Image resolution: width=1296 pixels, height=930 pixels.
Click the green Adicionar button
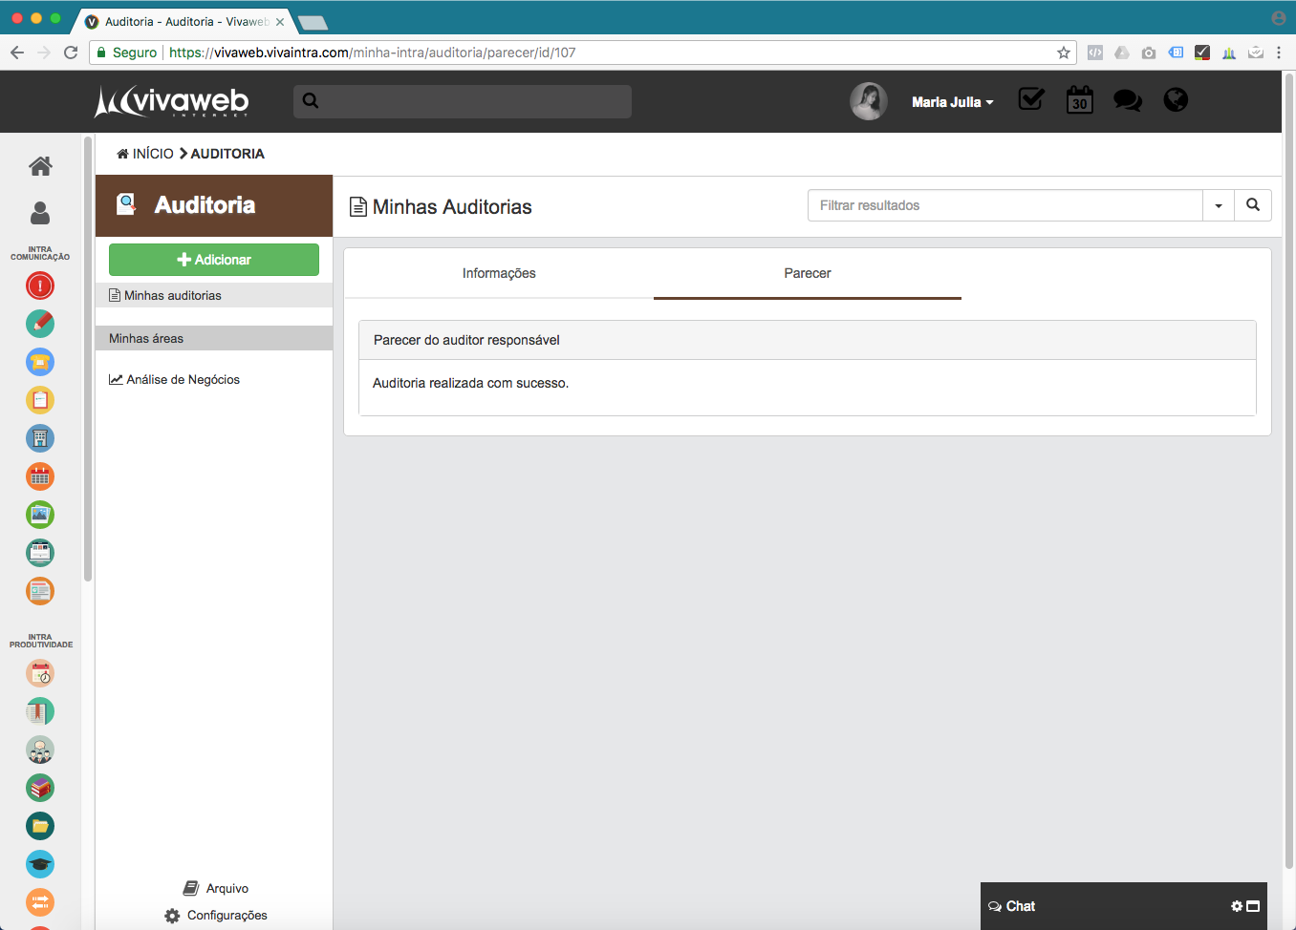214,260
